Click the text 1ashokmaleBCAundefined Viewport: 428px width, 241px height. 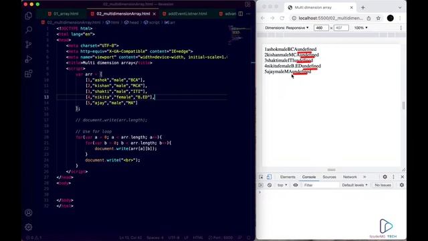[290, 49]
